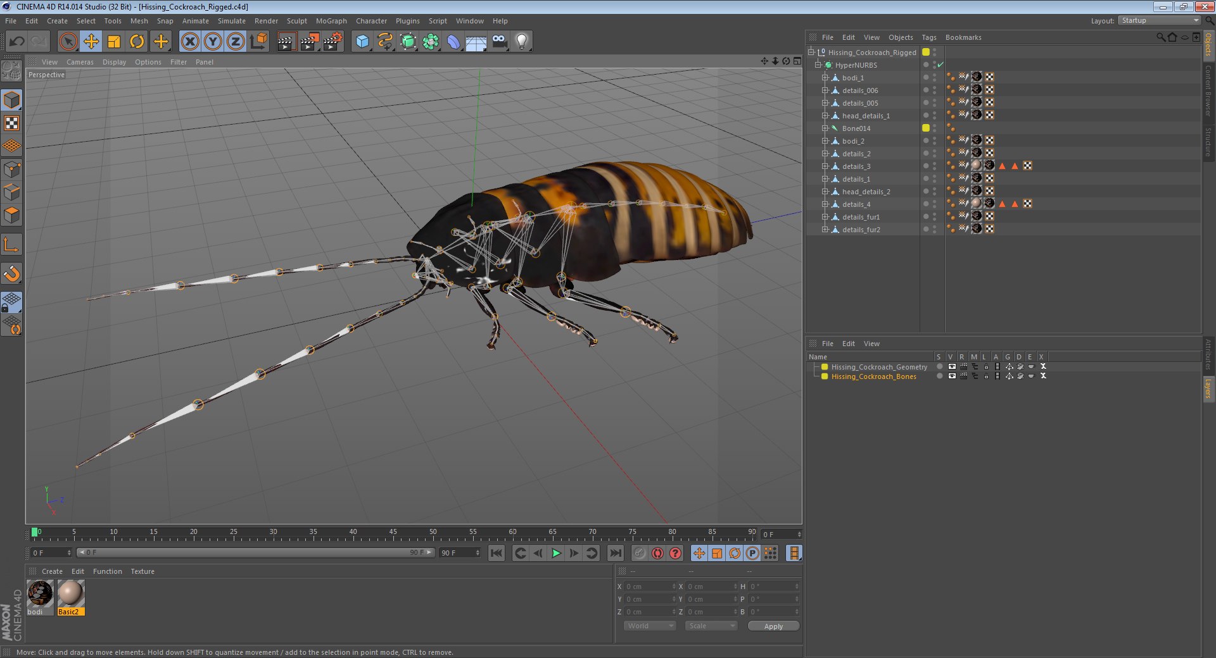Toggle X axis lock
1216x658 pixels.
click(189, 42)
